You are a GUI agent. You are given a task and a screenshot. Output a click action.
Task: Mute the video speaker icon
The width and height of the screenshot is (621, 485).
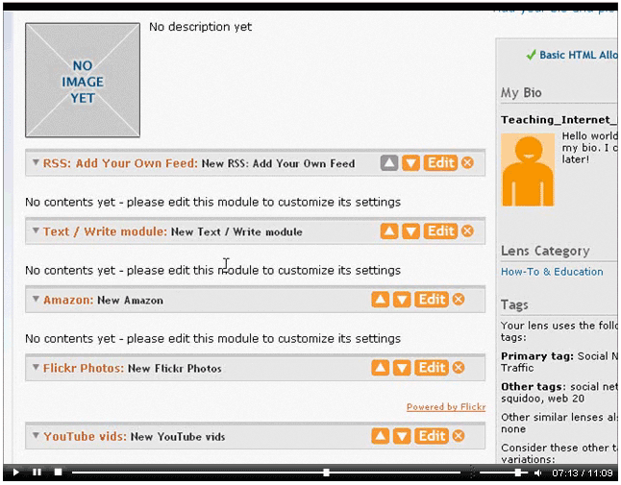coord(537,473)
